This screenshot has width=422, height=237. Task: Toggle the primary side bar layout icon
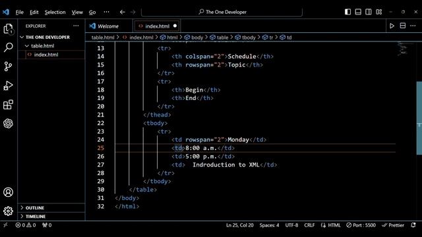(x=347, y=12)
